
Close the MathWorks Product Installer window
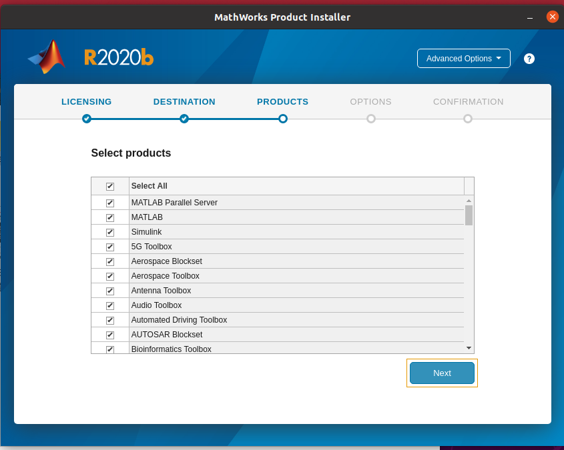click(552, 17)
